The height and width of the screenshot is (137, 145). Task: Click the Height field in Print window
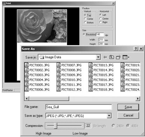101,44
